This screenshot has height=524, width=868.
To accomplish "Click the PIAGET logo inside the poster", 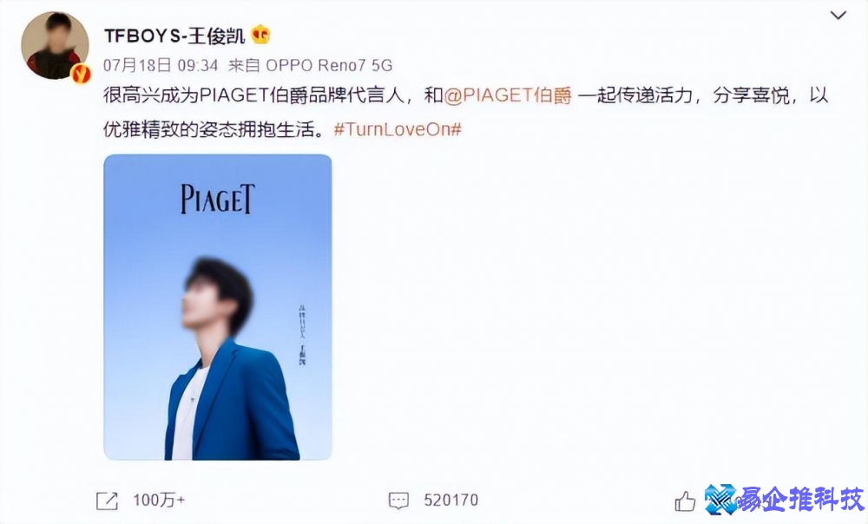I will (218, 200).
